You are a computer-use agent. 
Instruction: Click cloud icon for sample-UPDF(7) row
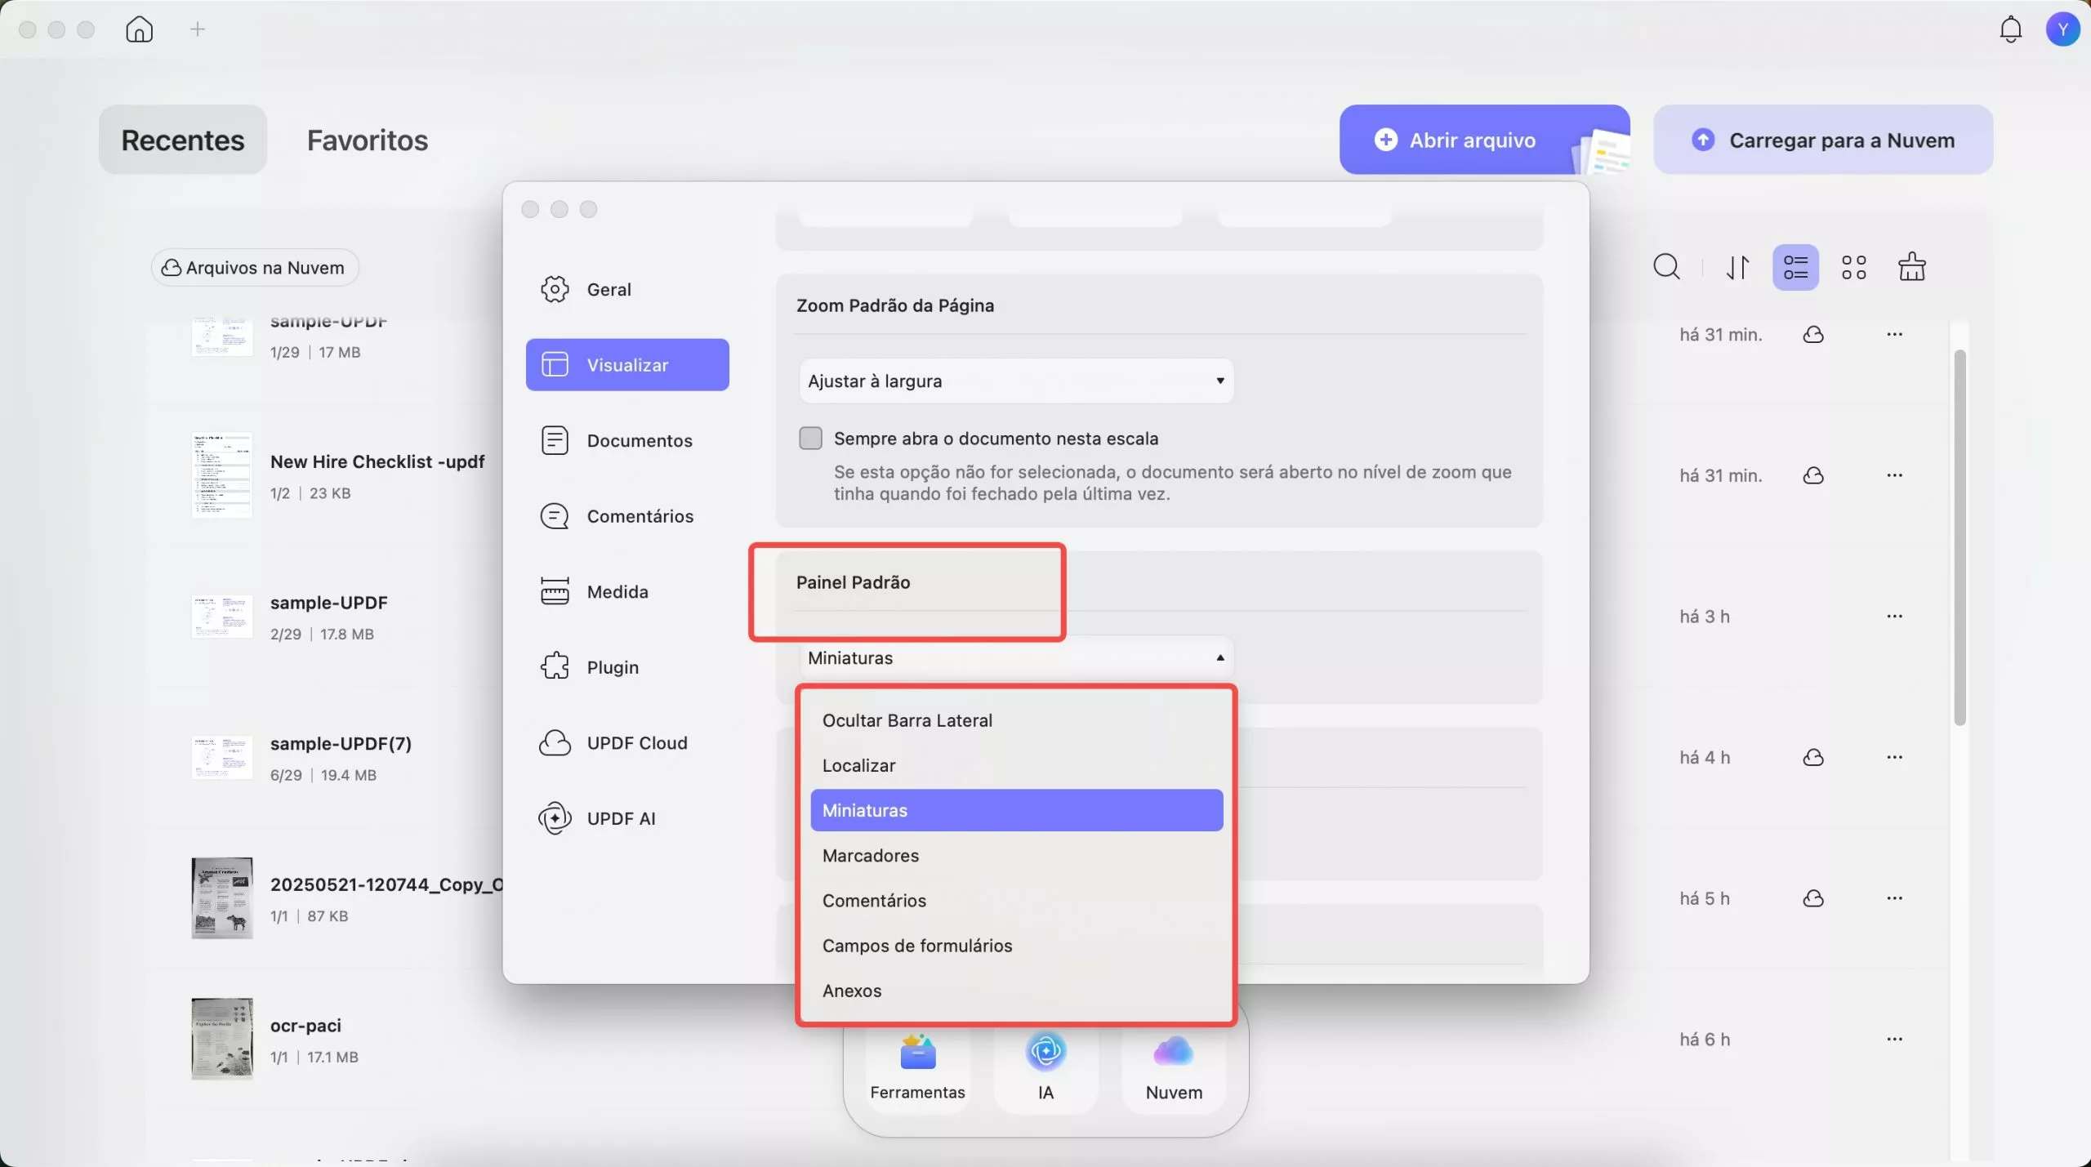point(1813,758)
